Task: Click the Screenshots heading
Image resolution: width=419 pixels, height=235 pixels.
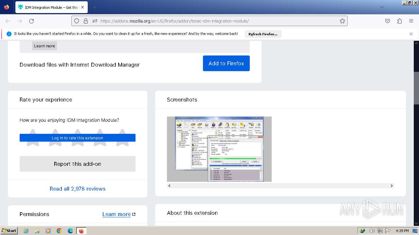Action: tap(182, 100)
